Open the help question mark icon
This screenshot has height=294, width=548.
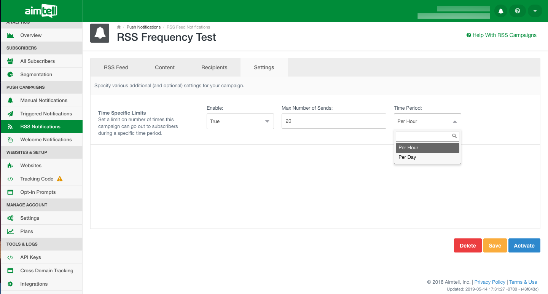tap(518, 11)
